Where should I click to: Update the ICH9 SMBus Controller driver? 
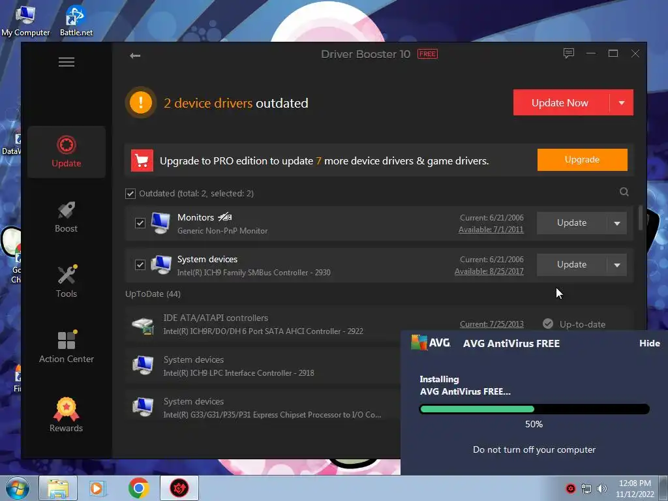571,265
